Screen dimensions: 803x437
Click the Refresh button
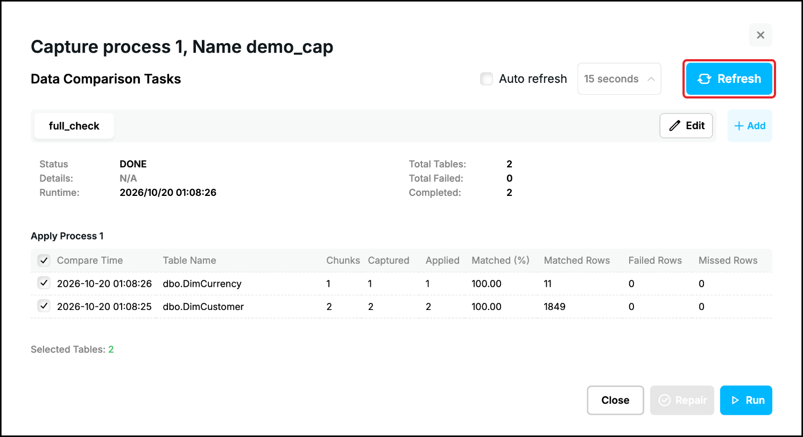pyautogui.click(x=729, y=79)
